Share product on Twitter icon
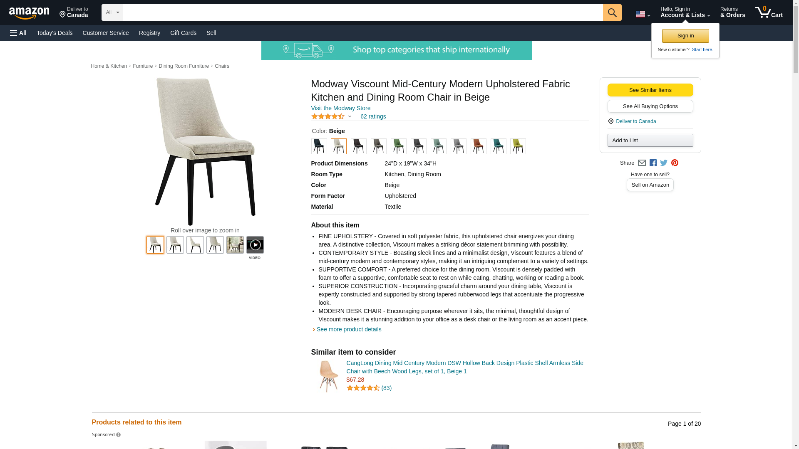Screen dimensions: 799x449 [x=664, y=163]
